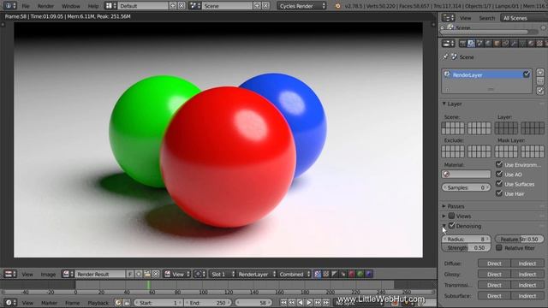The height and width of the screenshot is (308, 548).
Task: Collapse the Denoising panel triangle
Action: [x=444, y=226]
